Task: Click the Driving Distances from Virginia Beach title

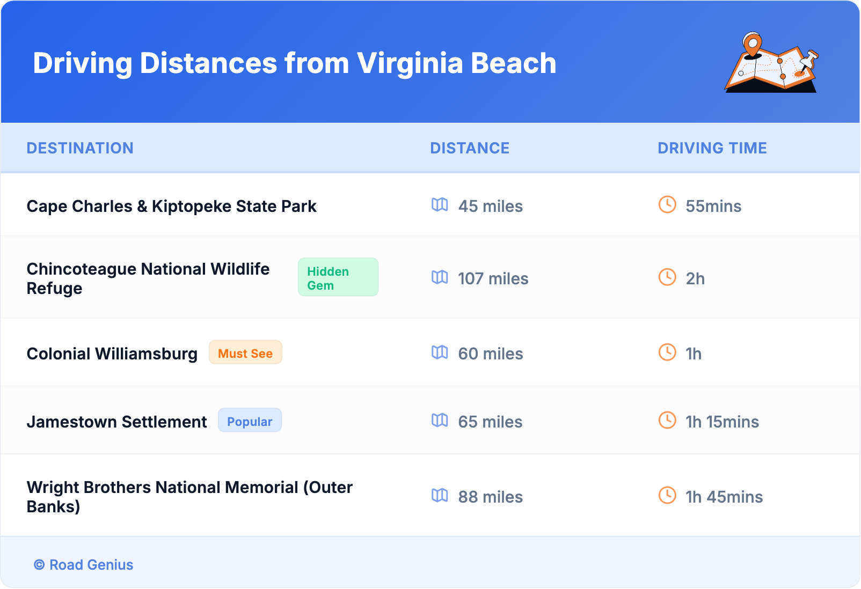Action: [x=294, y=63]
